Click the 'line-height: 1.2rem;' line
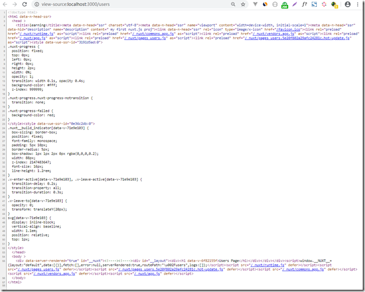This screenshot has height=292, width=365. [x=32, y=171]
